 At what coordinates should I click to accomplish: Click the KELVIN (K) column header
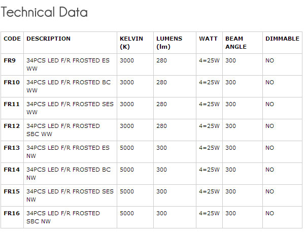(131, 43)
